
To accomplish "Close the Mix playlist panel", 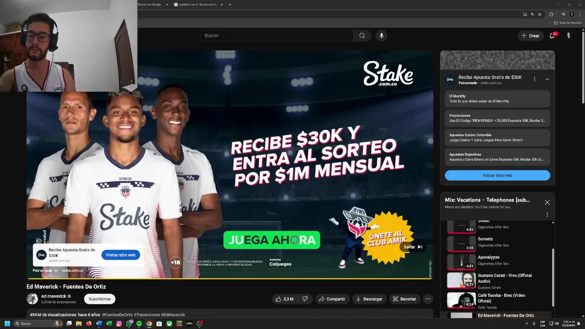I will (547, 202).
